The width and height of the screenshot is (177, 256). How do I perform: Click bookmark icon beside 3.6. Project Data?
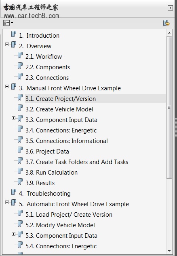[x=20, y=150]
